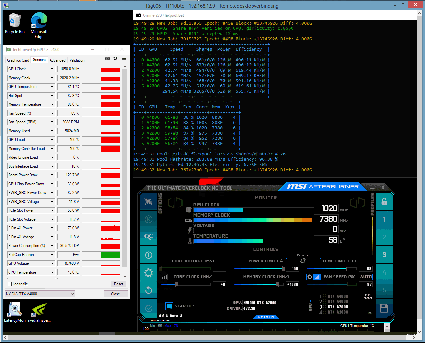Select the Sensors tab
This screenshot has height=343, width=425.
pos(39,60)
